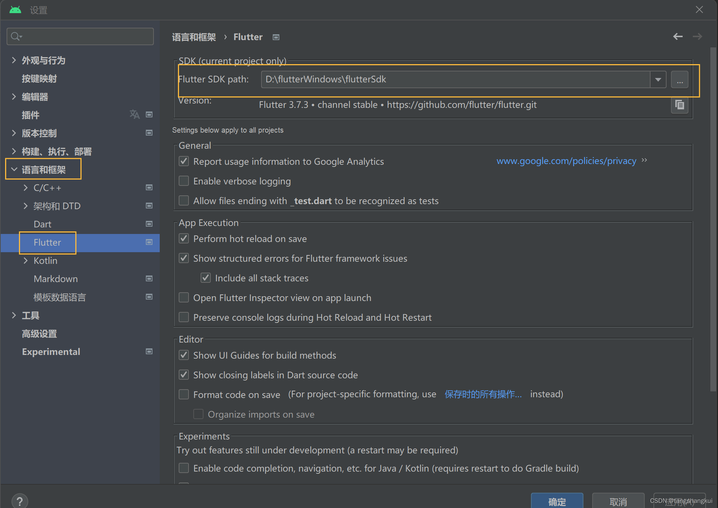Click the Flutter settings pin icon
The height and width of the screenshot is (508, 718).
point(276,37)
